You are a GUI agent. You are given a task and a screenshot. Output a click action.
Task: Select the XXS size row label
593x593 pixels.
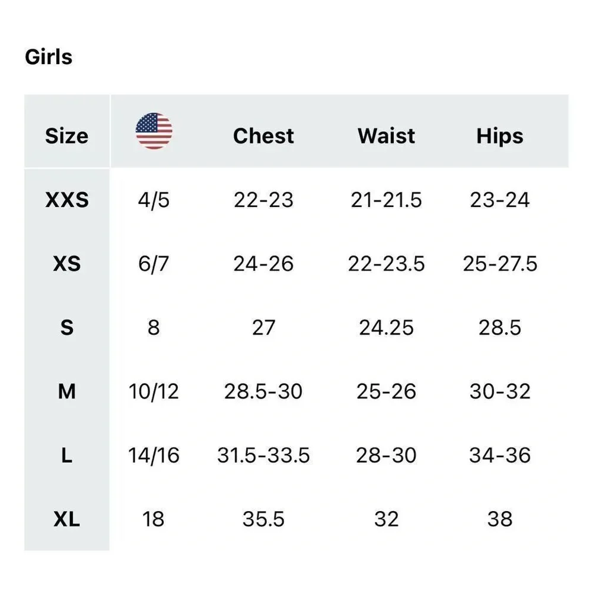click(67, 200)
